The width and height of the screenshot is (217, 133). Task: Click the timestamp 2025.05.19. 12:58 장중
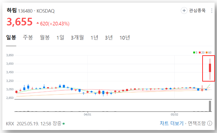click(x=39, y=124)
